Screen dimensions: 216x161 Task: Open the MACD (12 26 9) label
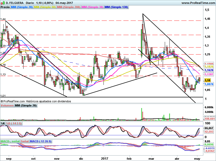coord(40,141)
